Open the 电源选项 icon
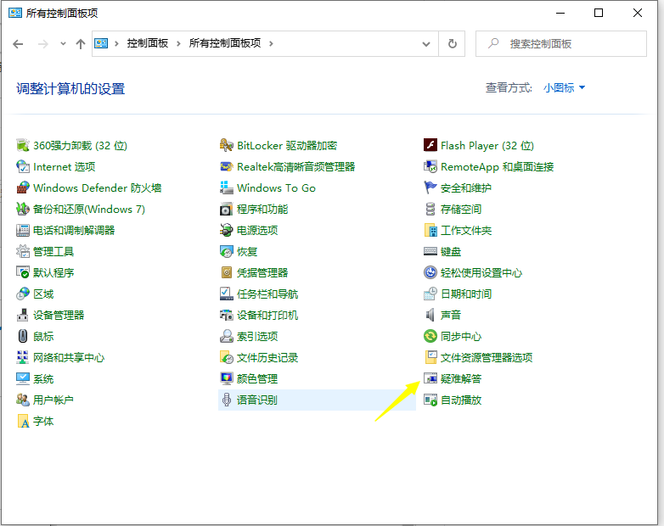Viewport: 664px width, 526px height. (227, 231)
